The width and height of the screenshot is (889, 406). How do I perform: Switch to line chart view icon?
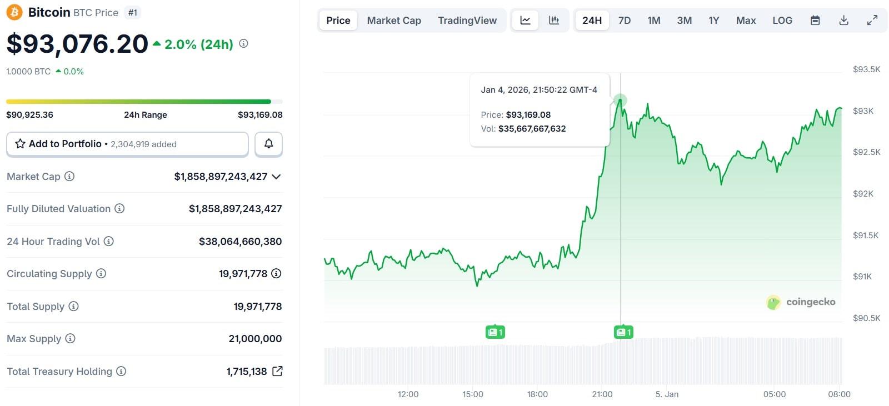pos(525,21)
